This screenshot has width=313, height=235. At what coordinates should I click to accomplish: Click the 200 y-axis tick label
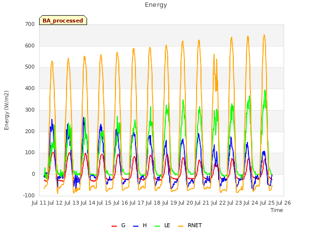tap(30, 132)
